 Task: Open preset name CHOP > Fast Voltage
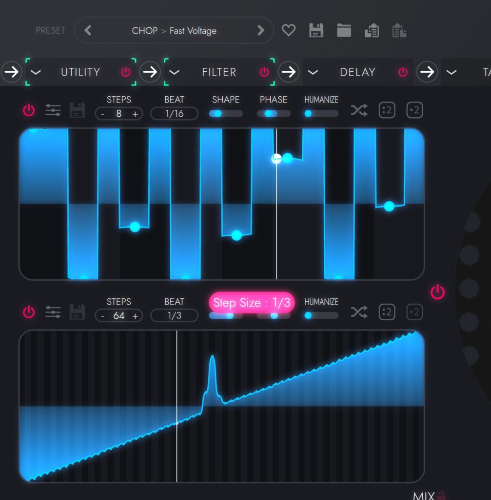[174, 31]
